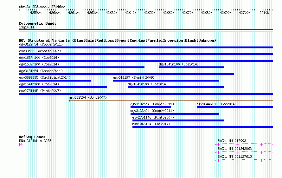Click esv2751146 (Pinto2007) variant label
The height and width of the screenshot is (178, 282).
[153, 117]
